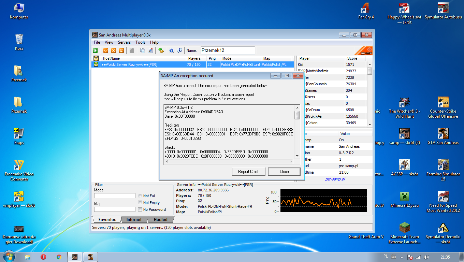
Task: Click the Copy Server Info toolbar icon
Action: (x=143, y=50)
